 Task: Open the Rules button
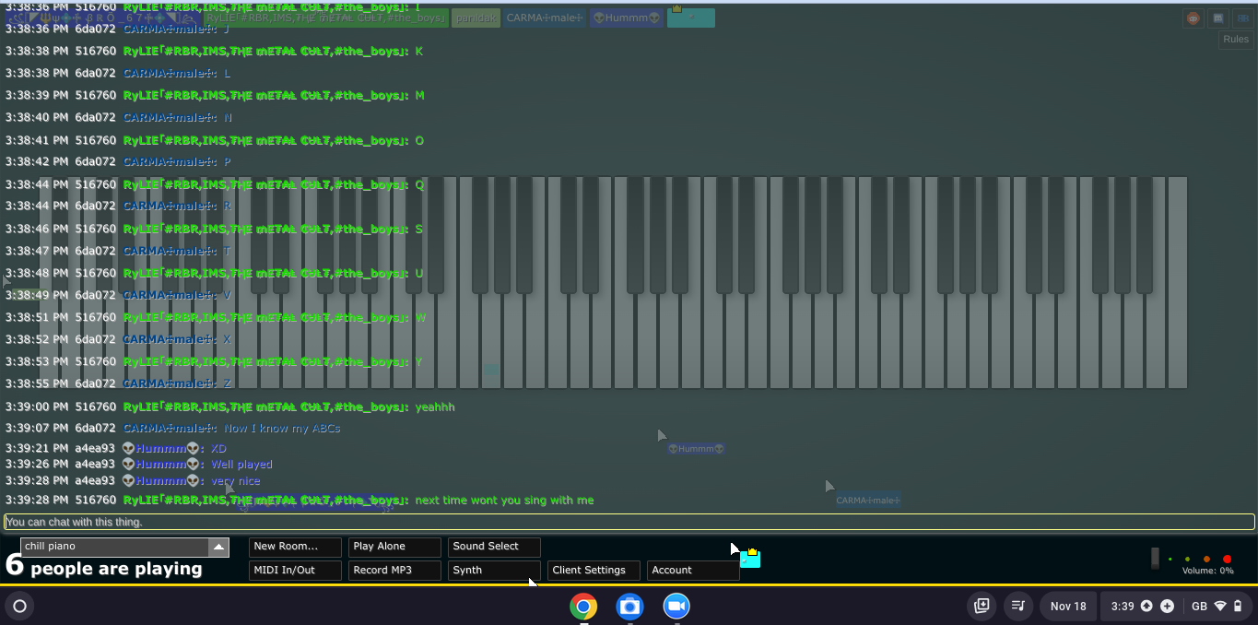coord(1236,40)
